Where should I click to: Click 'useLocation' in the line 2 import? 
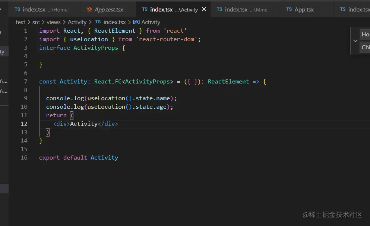(89, 39)
